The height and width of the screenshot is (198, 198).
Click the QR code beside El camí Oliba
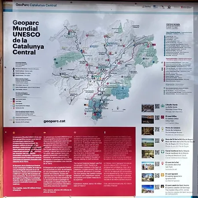click(x=157, y=117)
